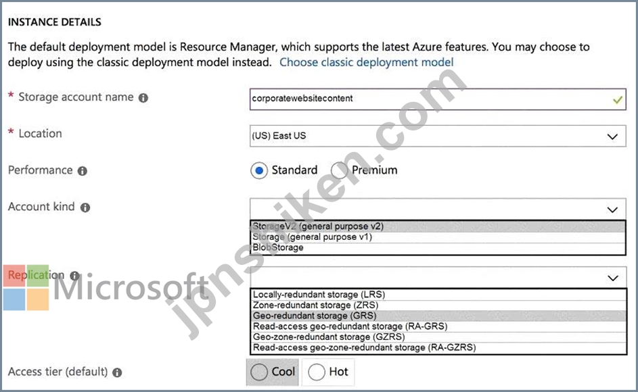
Task: Pick StorageV2 (general purpose v2)
Action: coord(438,226)
